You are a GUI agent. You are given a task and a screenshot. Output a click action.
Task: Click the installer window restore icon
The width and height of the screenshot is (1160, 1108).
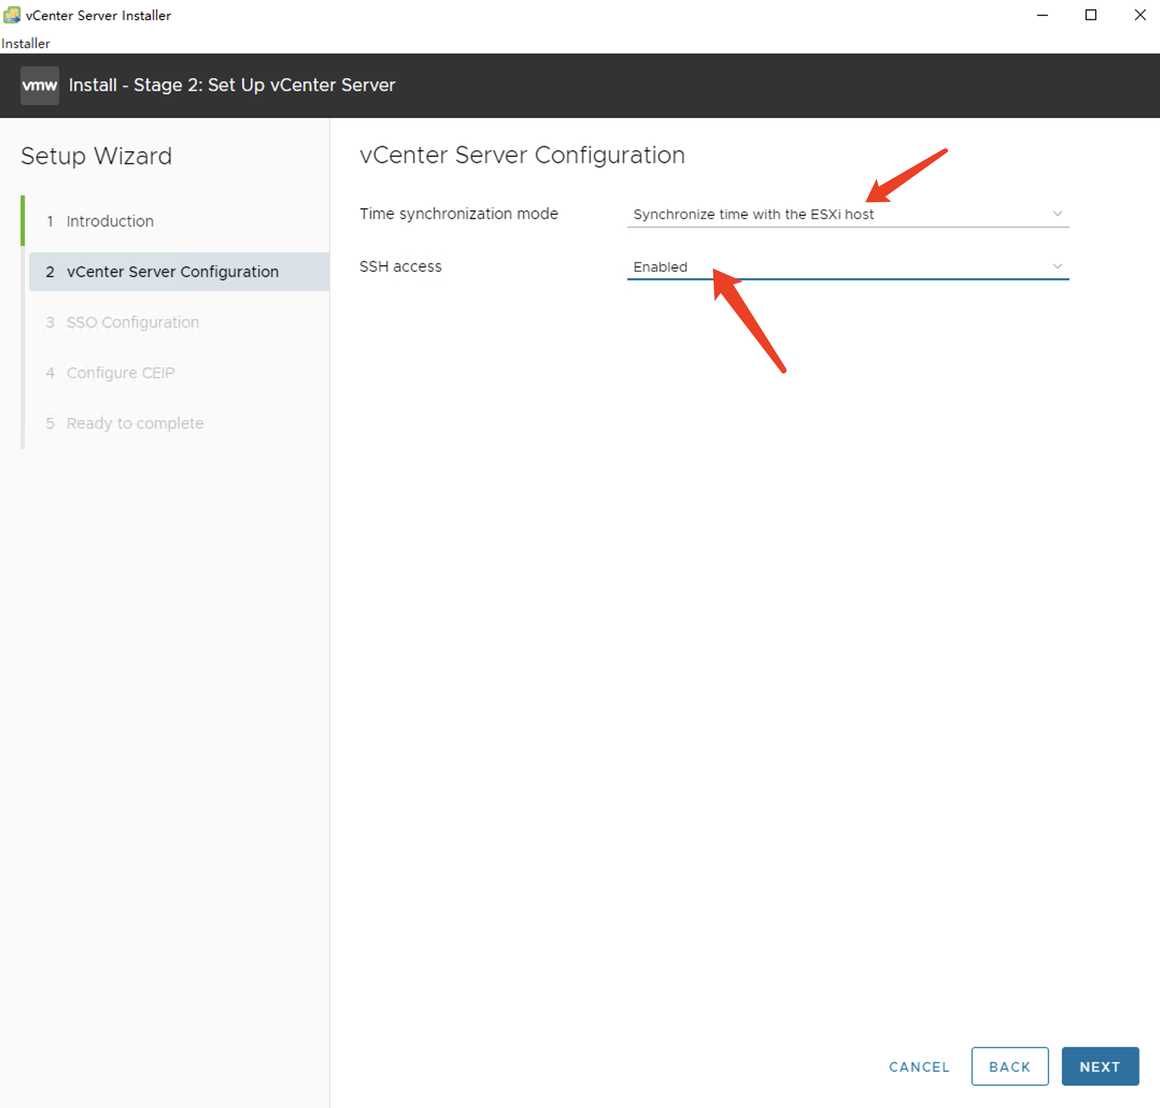tap(1091, 15)
